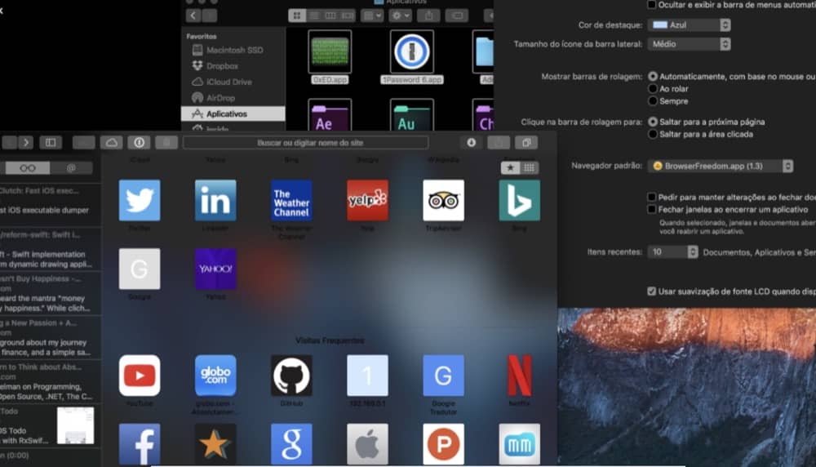Select the 'Ao rolar' scroll bar option

click(653, 88)
